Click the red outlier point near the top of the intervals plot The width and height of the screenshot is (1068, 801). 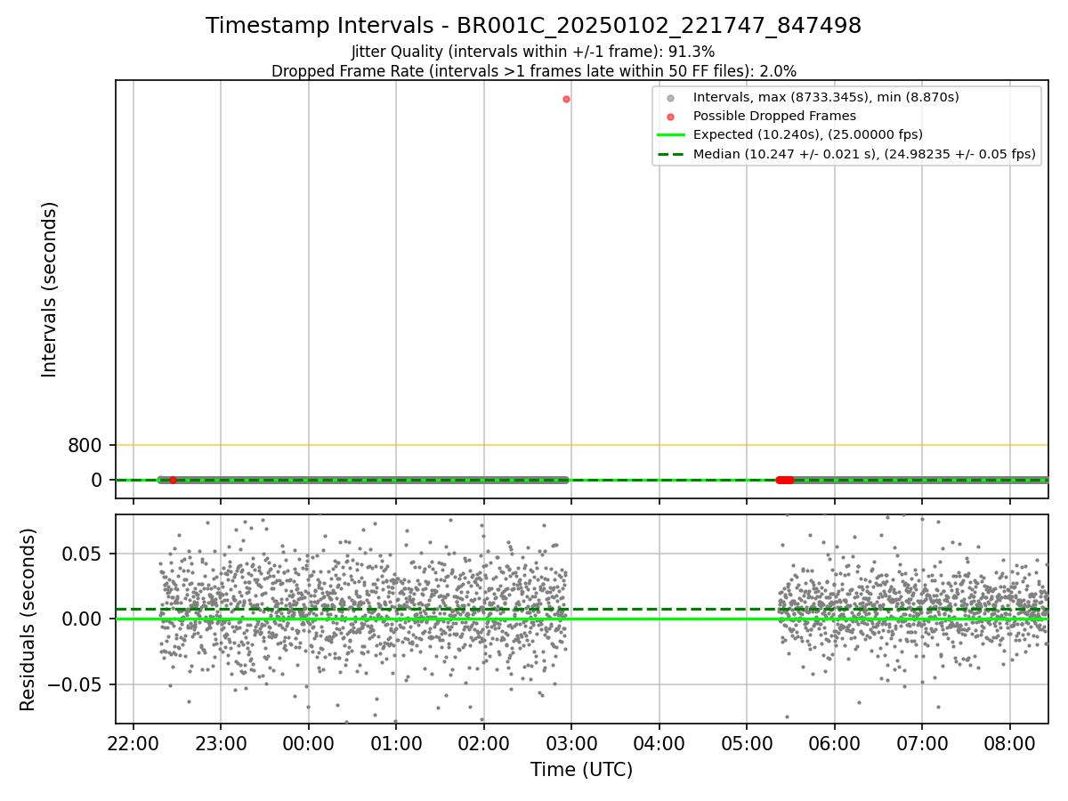coord(566,99)
